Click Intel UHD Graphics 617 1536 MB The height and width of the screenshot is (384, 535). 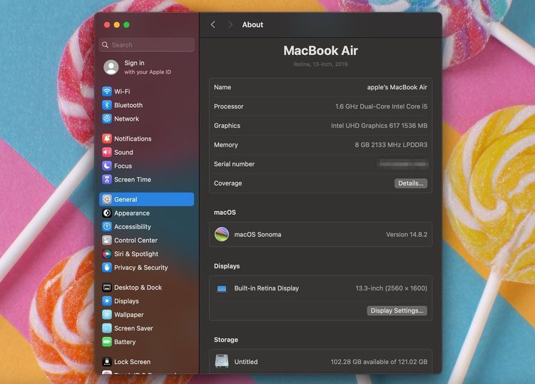379,126
